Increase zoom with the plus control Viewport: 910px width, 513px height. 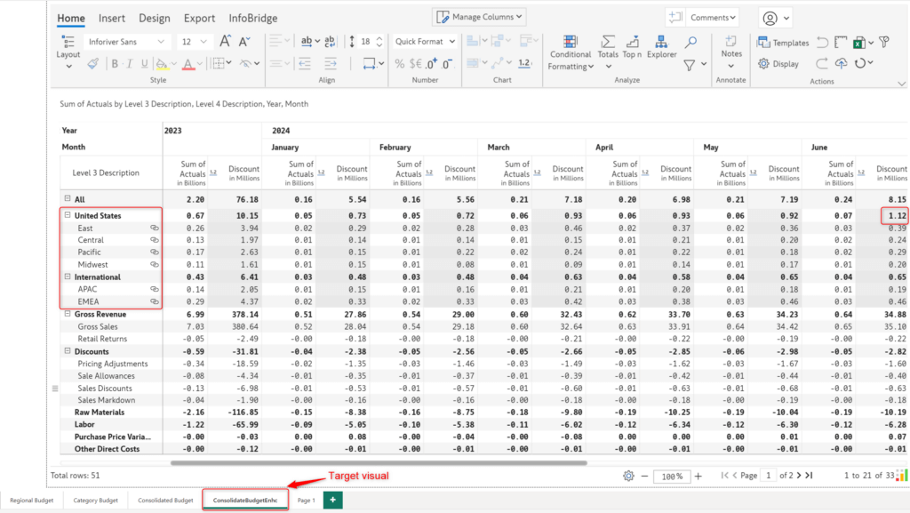(x=699, y=476)
